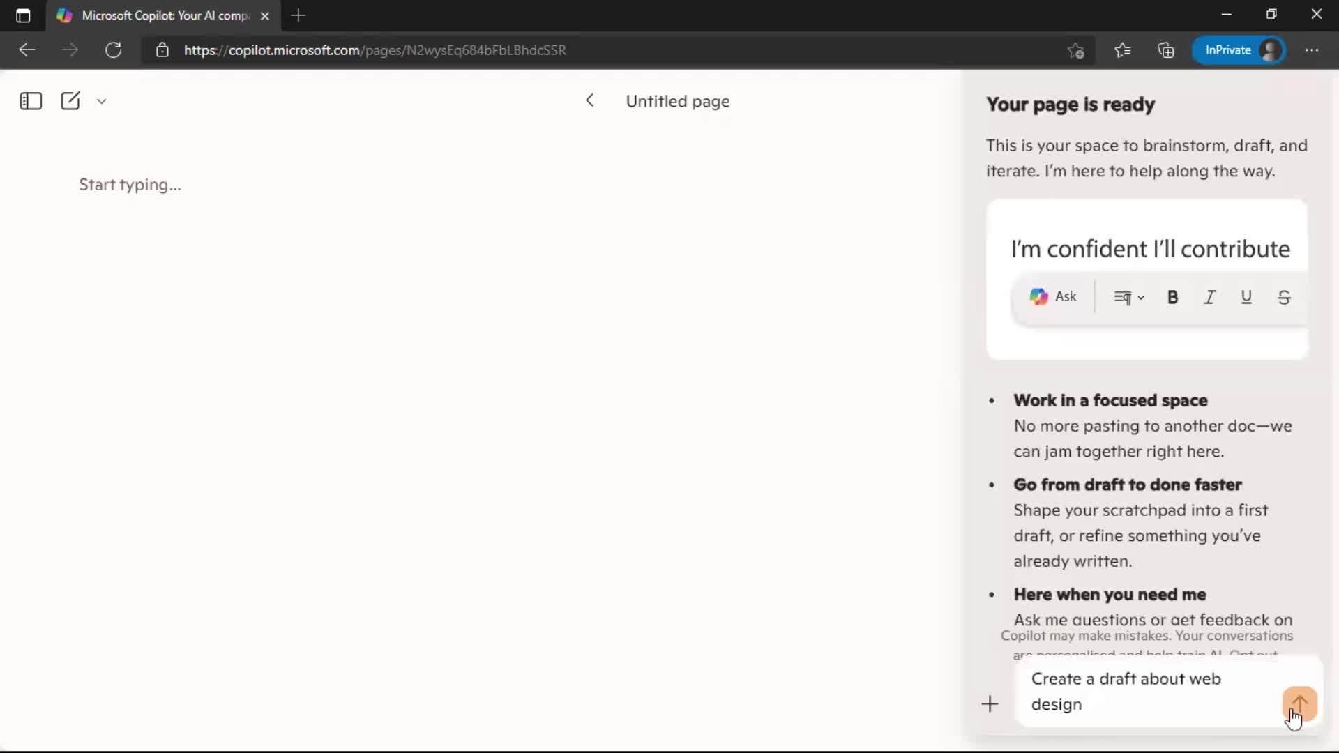Click the Here when you need me text
The height and width of the screenshot is (753, 1339).
click(x=1110, y=595)
